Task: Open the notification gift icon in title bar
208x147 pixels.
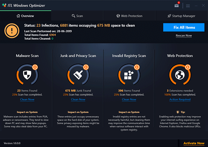Action: tap(177, 6)
